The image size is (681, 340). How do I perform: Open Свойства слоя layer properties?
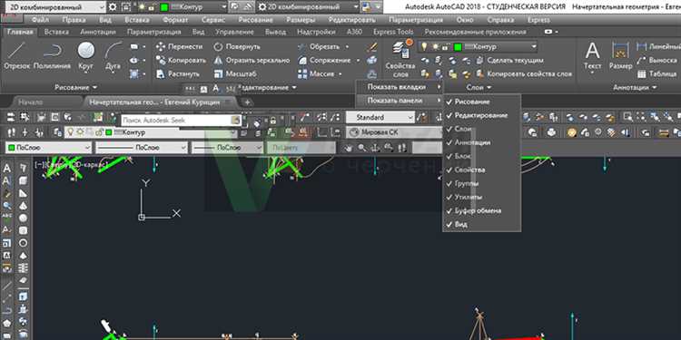pyautogui.click(x=400, y=60)
